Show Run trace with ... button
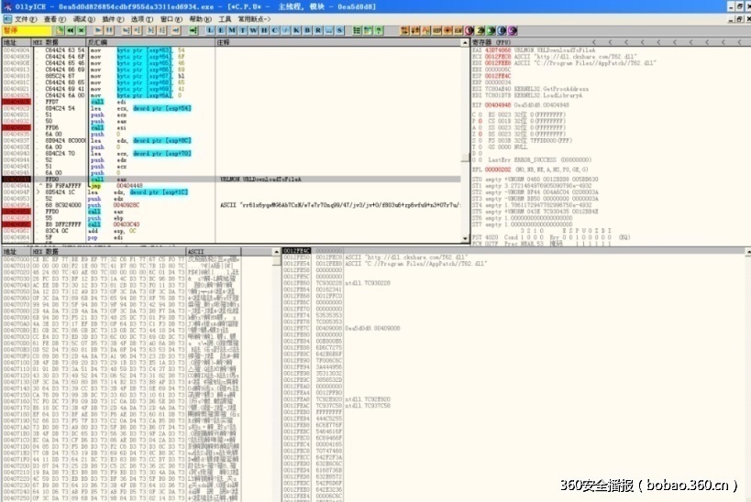Screen dimensions: 751x502 pos(329,30)
